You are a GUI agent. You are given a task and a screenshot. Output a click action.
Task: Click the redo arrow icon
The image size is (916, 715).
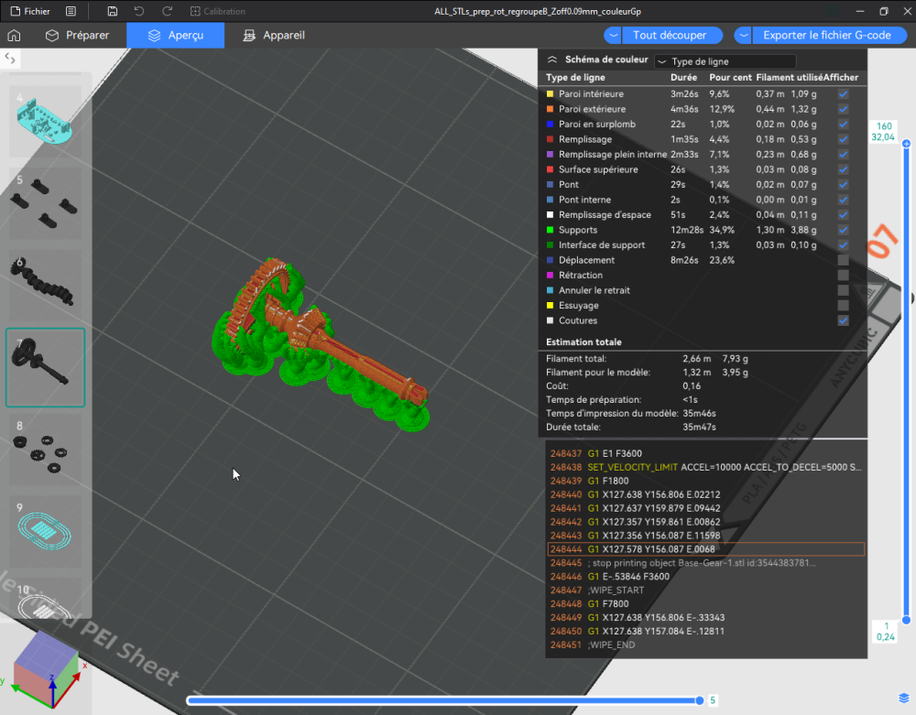click(167, 11)
